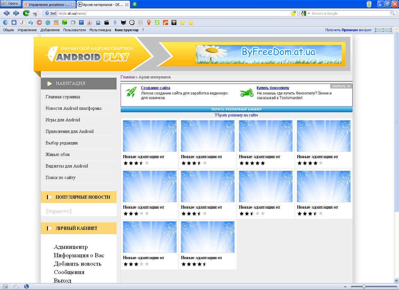Viewport: 399px width, 290px height.
Task: Click 'Убрать рекламу на сайте' link
Action: [x=236, y=115]
